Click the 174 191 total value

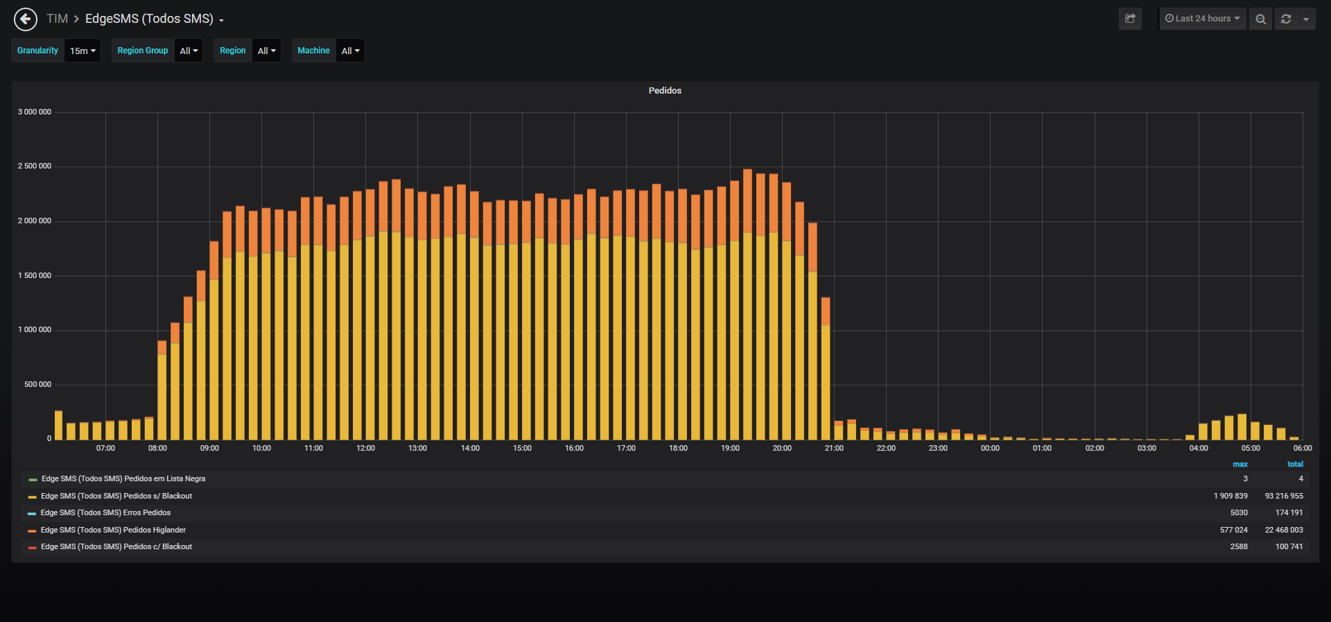pos(1289,512)
